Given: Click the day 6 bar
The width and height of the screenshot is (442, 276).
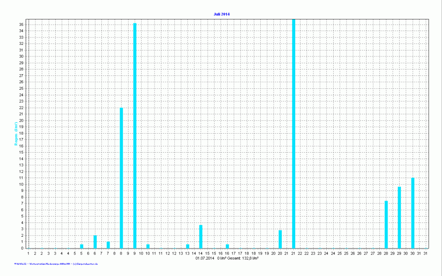Looking at the screenshot, I should 95,241.
